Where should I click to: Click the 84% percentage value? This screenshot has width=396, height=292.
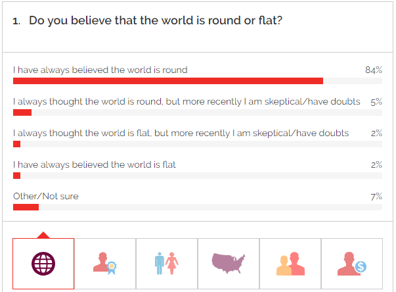374,70
